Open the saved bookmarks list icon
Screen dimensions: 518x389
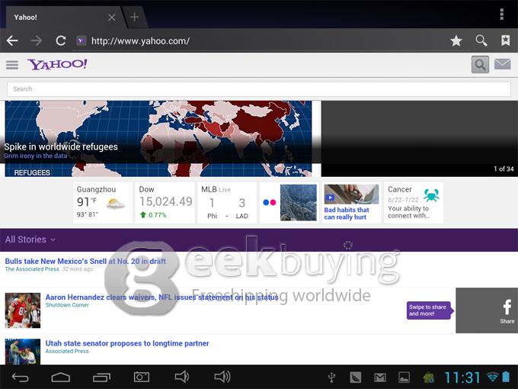pos(504,40)
